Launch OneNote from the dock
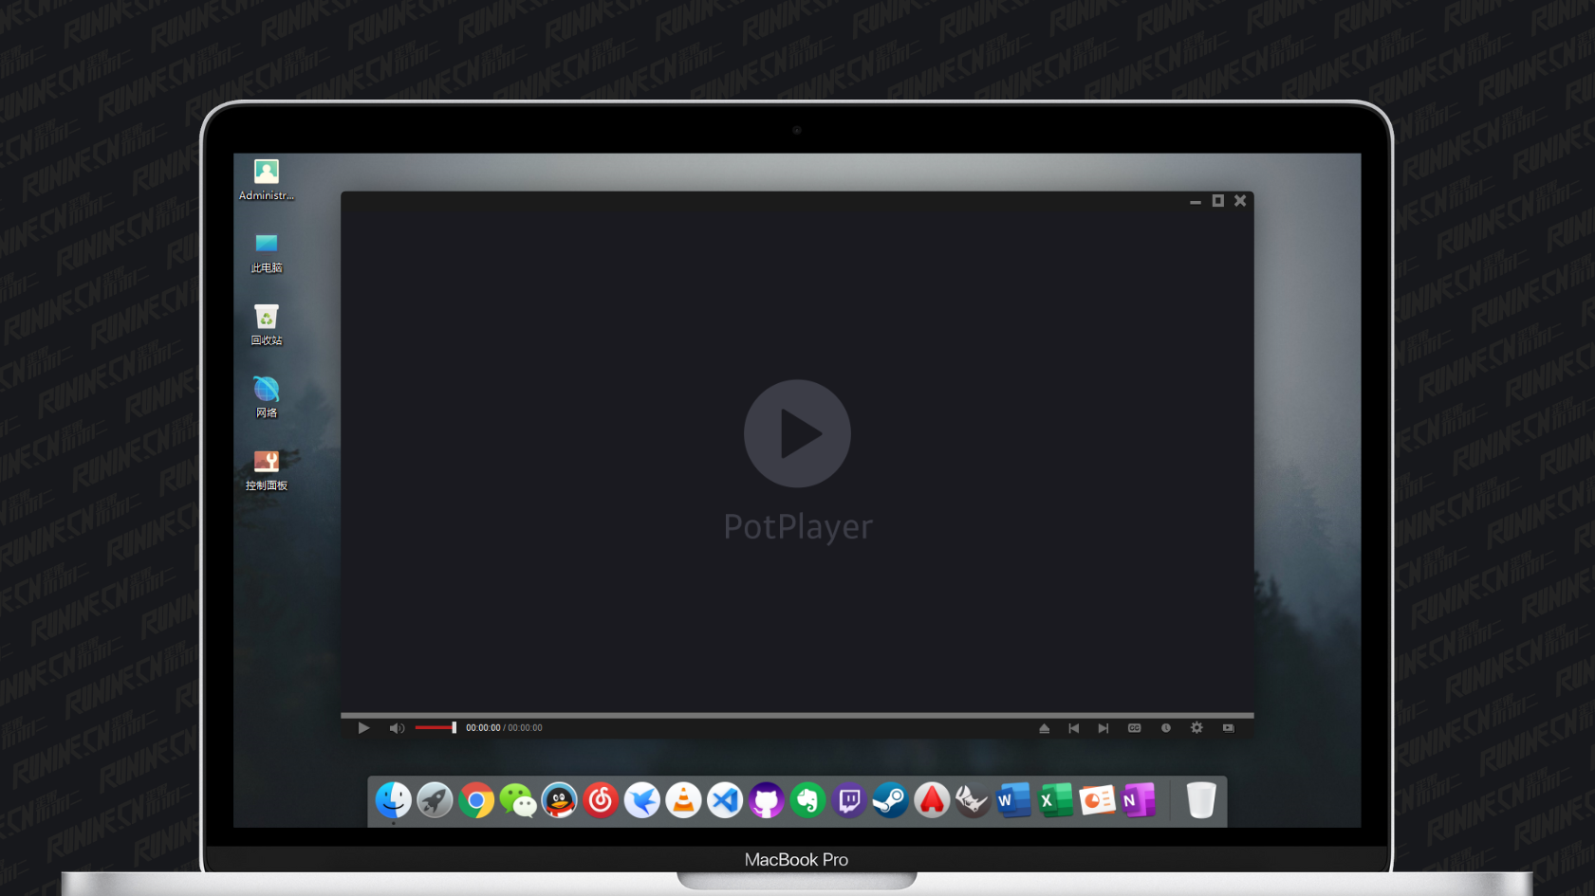 (x=1139, y=800)
